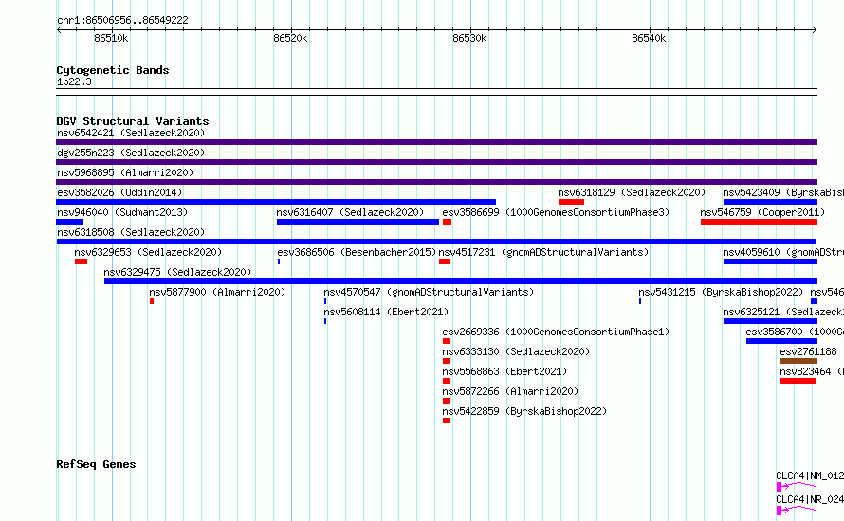Viewport: 844px width, 521px height.
Task: Click red marker under nsv5568863
Action: coord(447,381)
